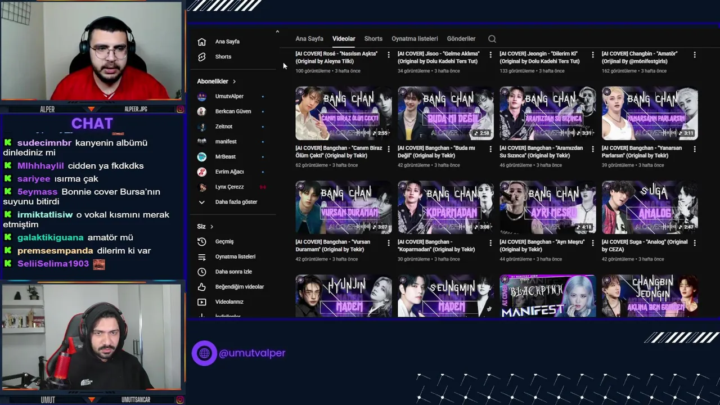Open options menu for Koparmadan video
Image resolution: width=720 pixels, height=405 pixels.
coord(490,243)
